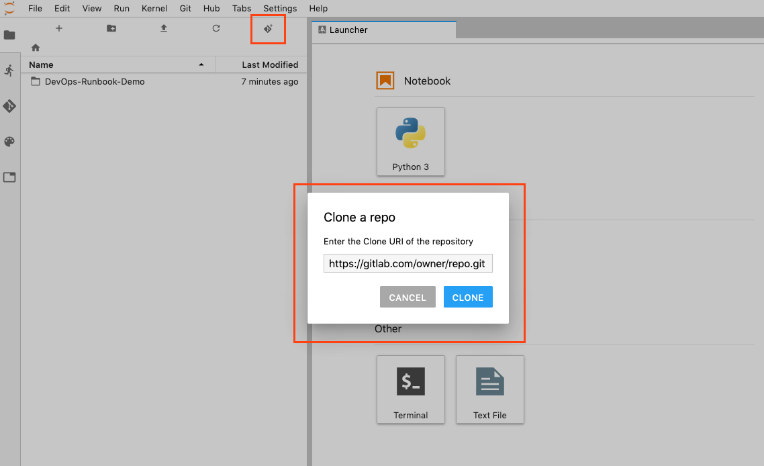Open the Git menu
The width and height of the screenshot is (764, 466).
(185, 8)
